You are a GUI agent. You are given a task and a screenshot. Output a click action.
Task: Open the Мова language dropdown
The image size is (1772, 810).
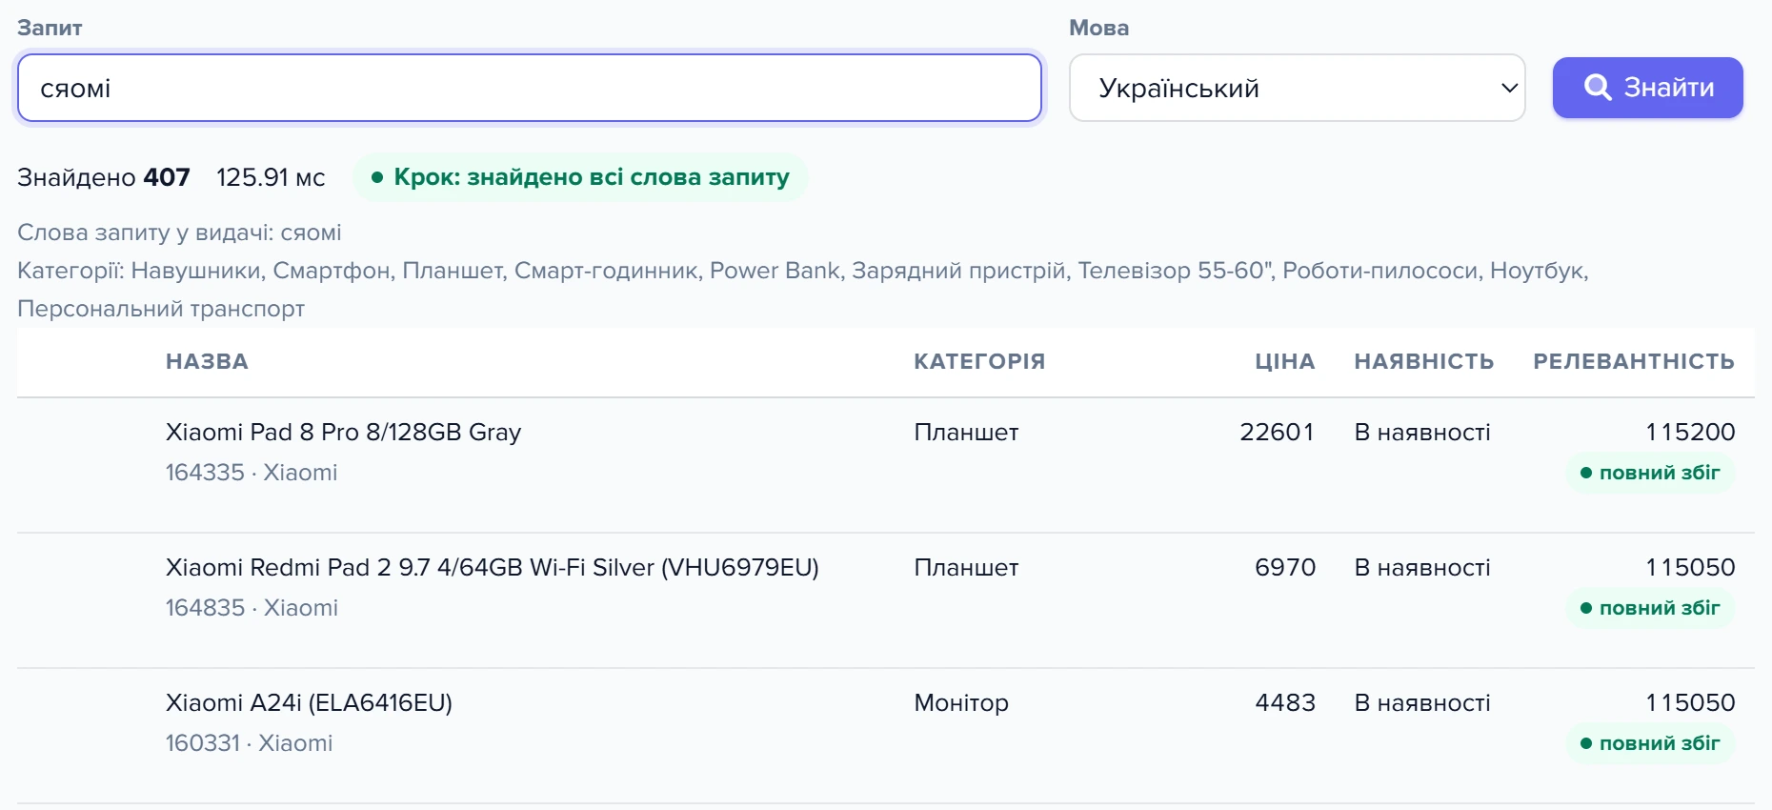pos(1297,88)
